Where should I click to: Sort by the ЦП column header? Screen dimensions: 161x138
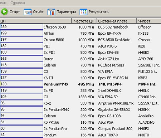(35, 21)
